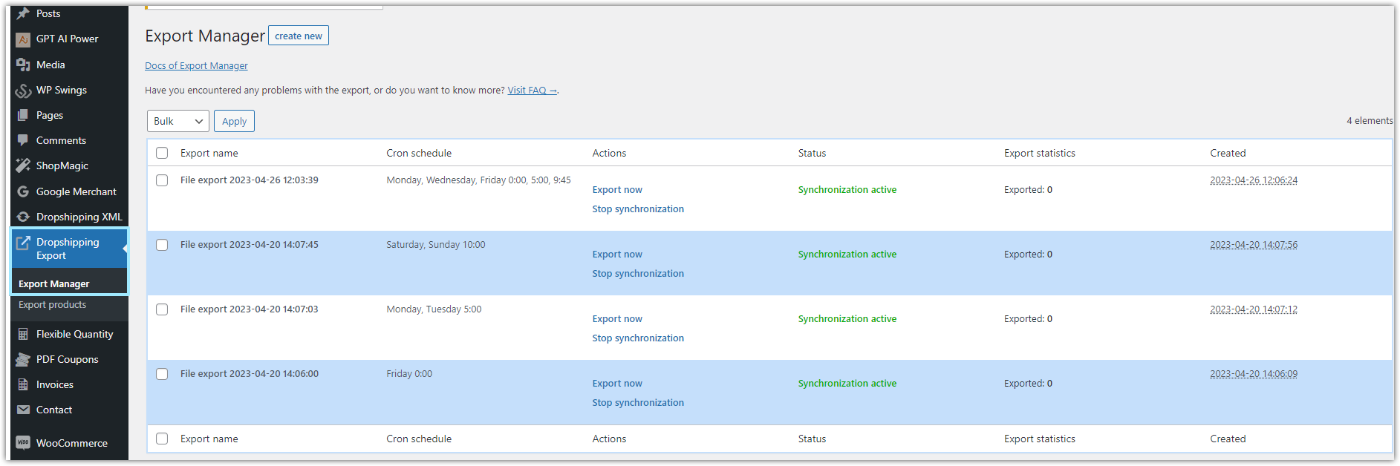This screenshot has height=466, width=1400.
Task: Toggle select-all checkbox in table header
Action: pos(162,153)
